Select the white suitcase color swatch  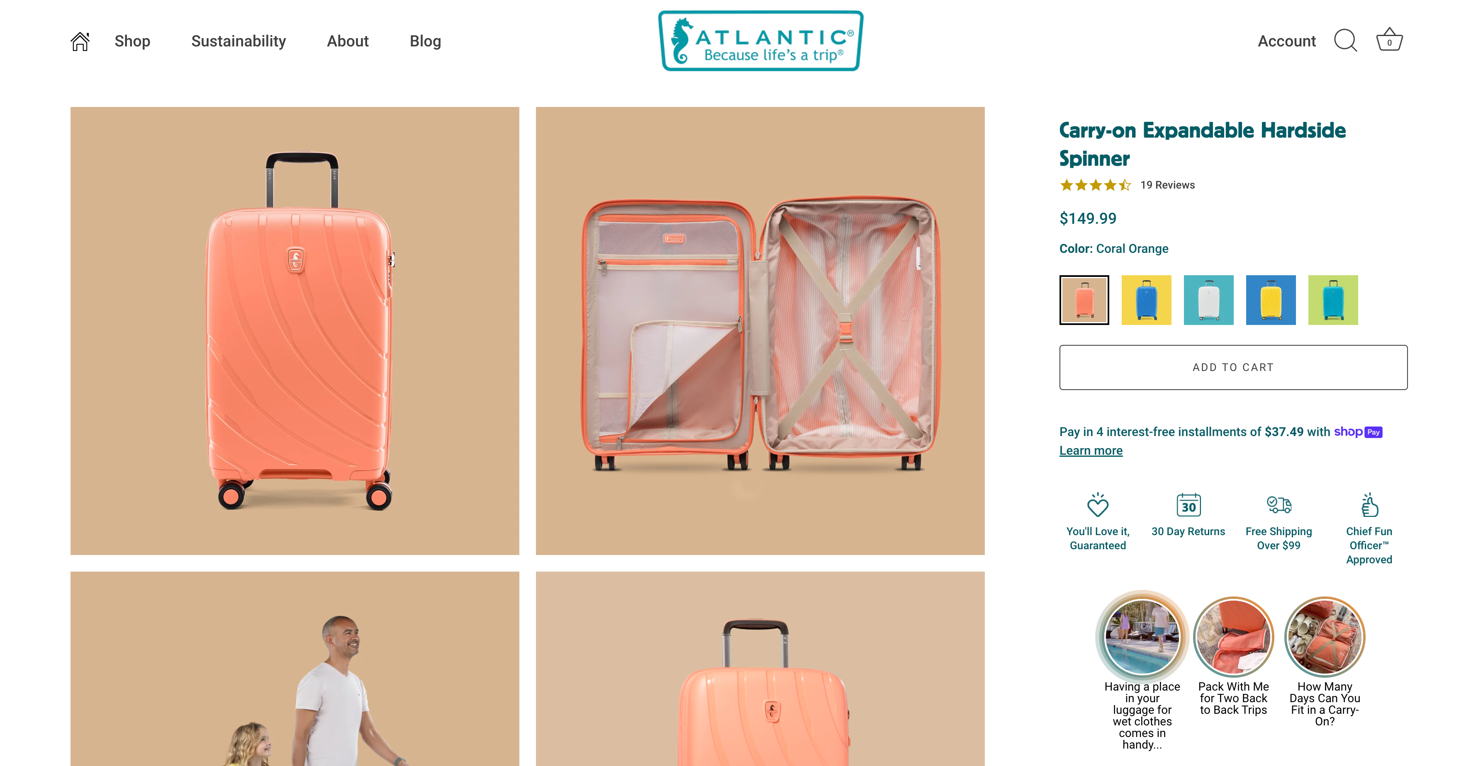(x=1208, y=300)
